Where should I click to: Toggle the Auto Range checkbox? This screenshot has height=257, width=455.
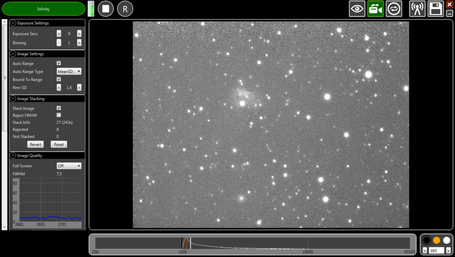coord(59,63)
